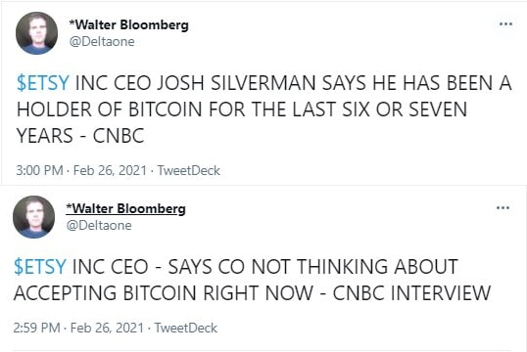Image resolution: width=527 pixels, height=352 pixels.
Task: Select the tweet text about Josh Silverman holding Bitcoin
Action: [x=264, y=110]
